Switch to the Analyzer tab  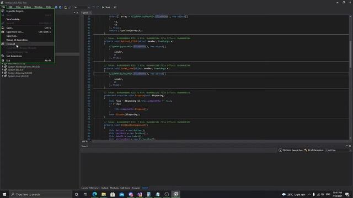pyautogui.click(x=136, y=188)
